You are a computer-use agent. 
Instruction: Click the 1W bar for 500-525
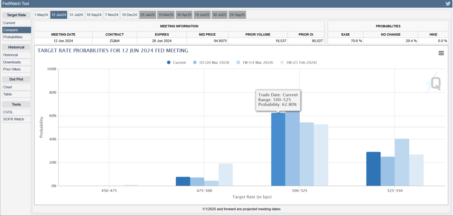pos(307,154)
